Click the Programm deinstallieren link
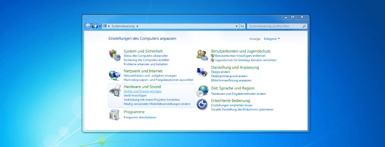The width and height of the screenshot is (385, 147). (x=140, y=117)
